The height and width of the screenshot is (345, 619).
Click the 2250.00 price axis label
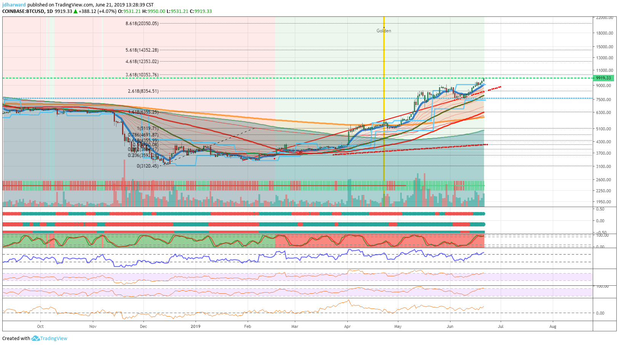click(x=603, y=191)
